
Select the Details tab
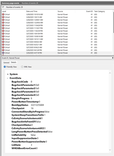pyautogui.click(x=13, y=62)
